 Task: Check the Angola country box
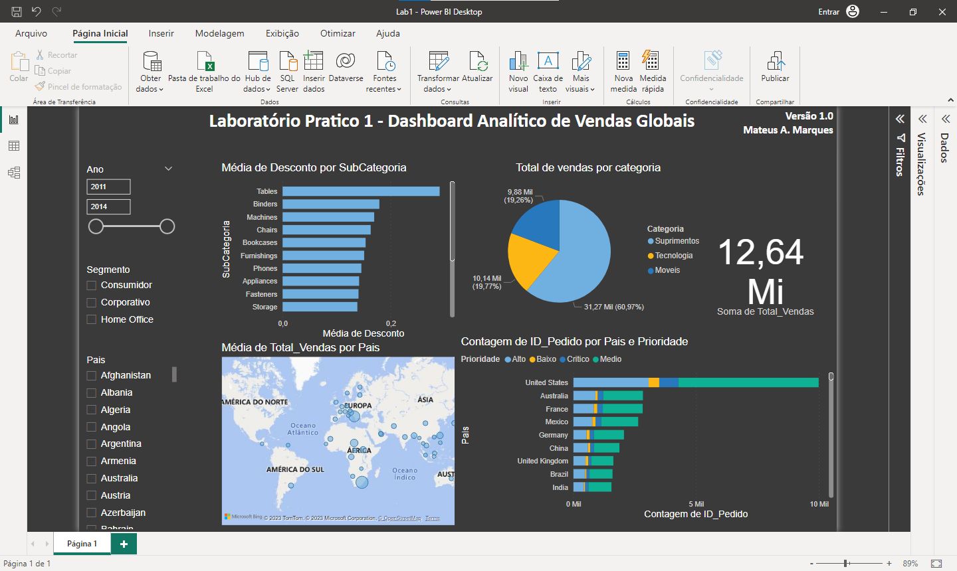92,428
